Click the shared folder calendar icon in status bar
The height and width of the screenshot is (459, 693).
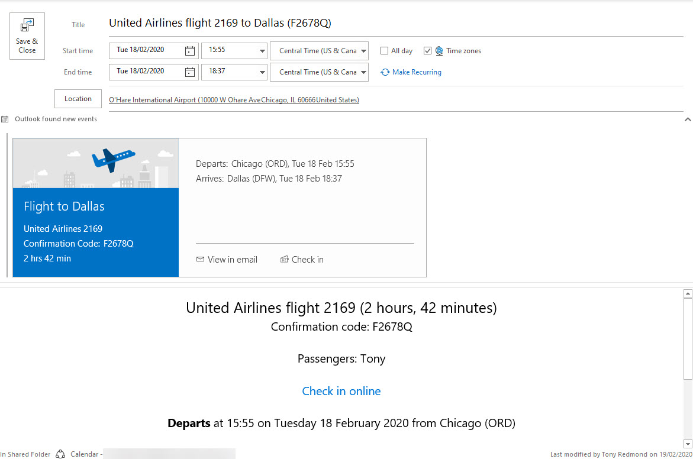(x=60, y=454)
